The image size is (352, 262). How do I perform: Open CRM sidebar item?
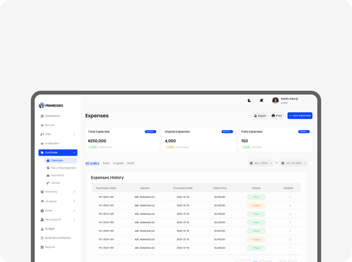tap(46, 135)
